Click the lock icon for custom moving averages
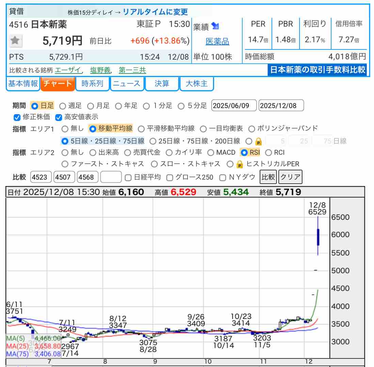 pyautogui.click(x=258, y=141)
